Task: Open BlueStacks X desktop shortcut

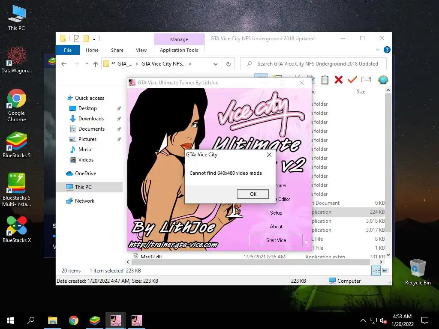Action: click(17, 230)
